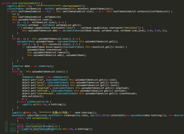
Task: Select the "ssid" key string
Action: point(40,80)
